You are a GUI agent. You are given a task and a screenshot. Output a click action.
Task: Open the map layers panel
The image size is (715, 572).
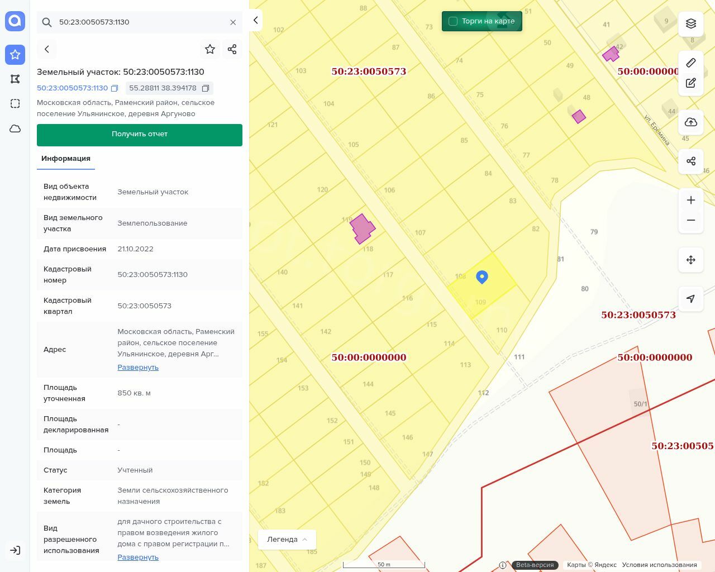[690, 23]
